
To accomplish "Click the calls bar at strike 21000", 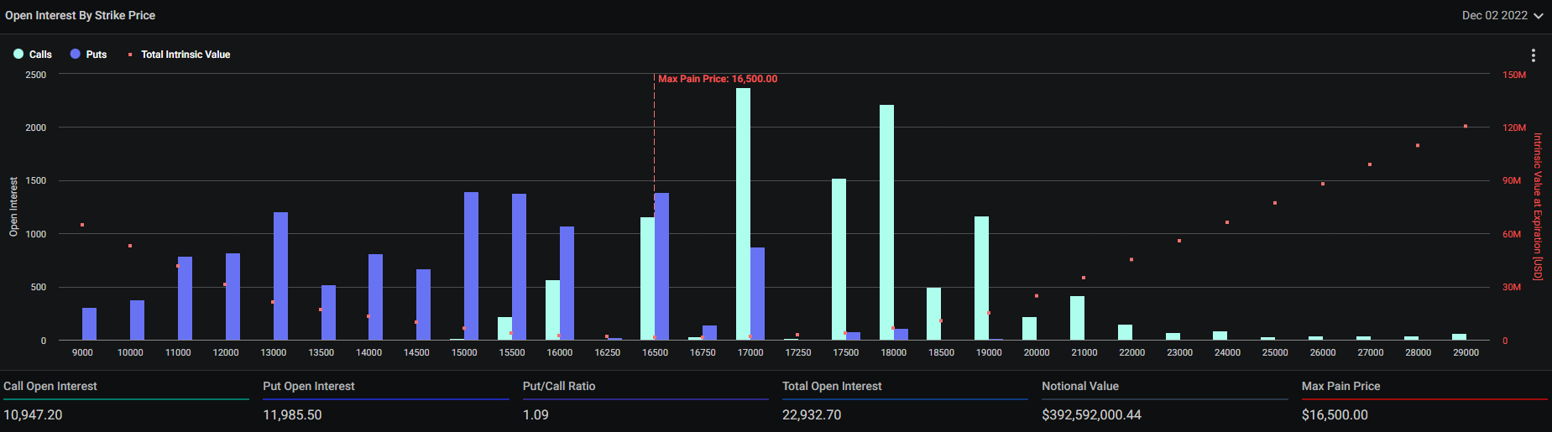I will click(1077, 318).
